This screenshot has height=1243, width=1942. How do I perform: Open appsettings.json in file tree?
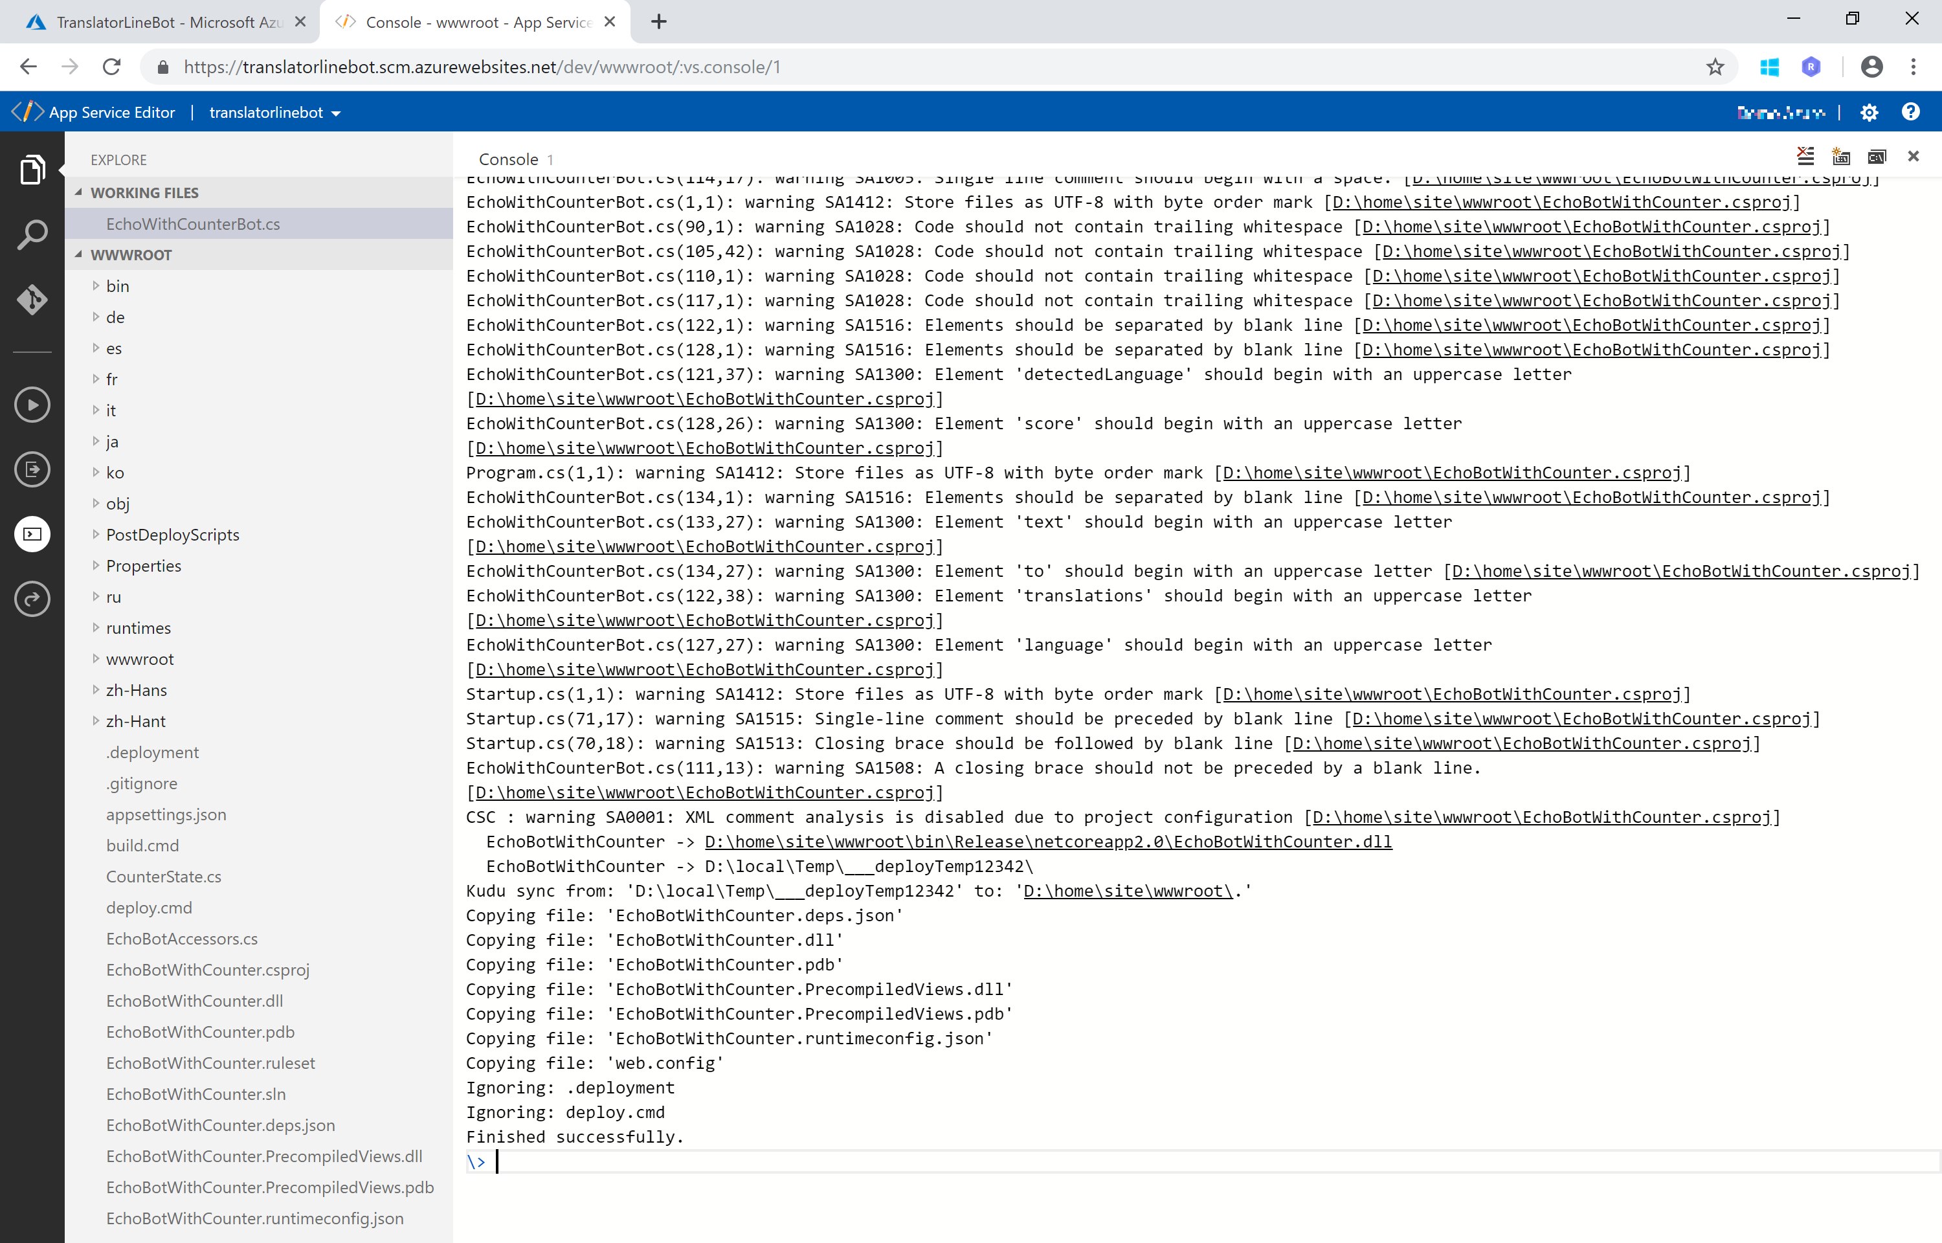[x=166, y=814]
